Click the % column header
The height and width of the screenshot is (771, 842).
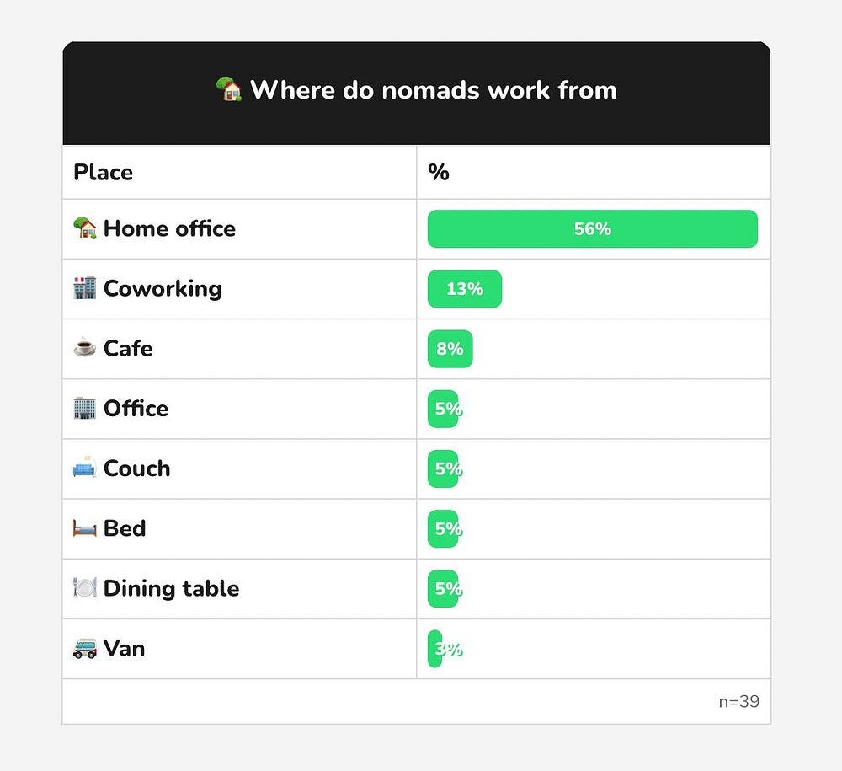(x=439, y=173)
